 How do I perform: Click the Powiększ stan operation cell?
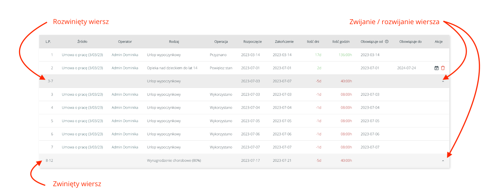(x=221, y=68)
